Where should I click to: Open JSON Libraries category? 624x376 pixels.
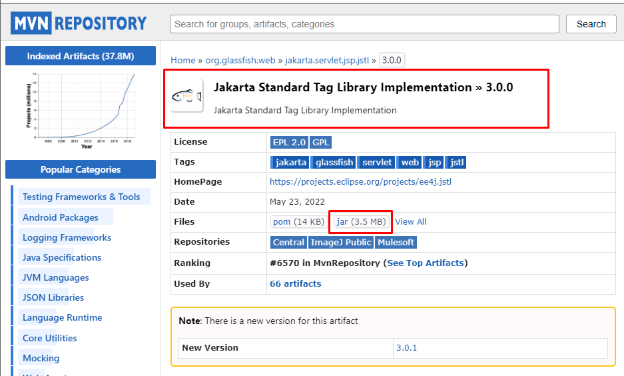click(x=53, y=297)
